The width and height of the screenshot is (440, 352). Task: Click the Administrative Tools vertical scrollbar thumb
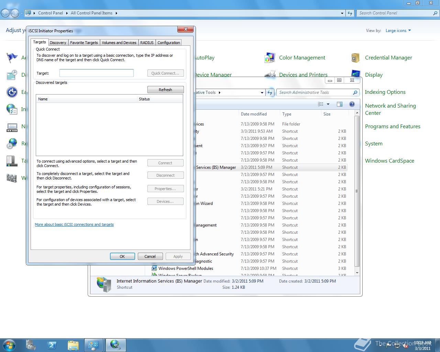tap(357, 191)
